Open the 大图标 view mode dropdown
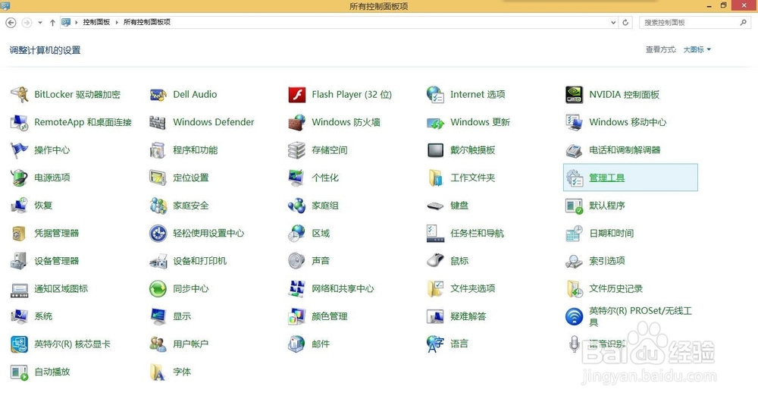 (697, 49)
